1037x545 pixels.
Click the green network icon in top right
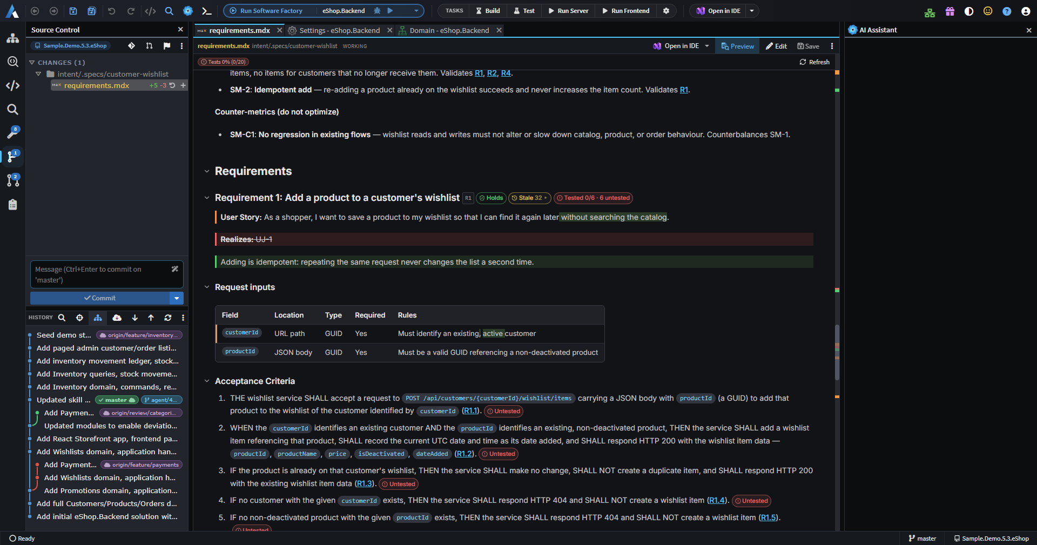coord(930,11)
